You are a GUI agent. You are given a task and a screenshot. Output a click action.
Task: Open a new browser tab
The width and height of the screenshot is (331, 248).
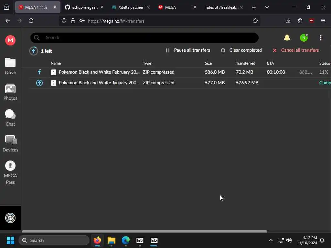pos(254,7)
